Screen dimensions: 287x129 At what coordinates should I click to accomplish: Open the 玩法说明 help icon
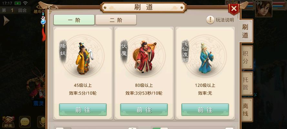click(210, 20)
